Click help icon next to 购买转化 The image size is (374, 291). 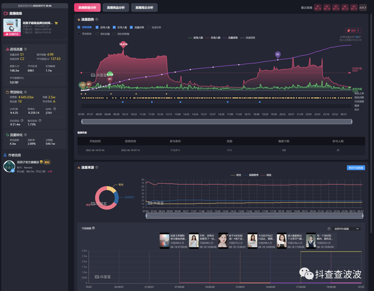click(x=40, y=120)
